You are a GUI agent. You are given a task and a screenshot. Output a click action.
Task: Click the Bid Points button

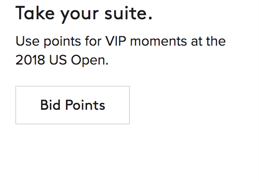tap(73, 105)
